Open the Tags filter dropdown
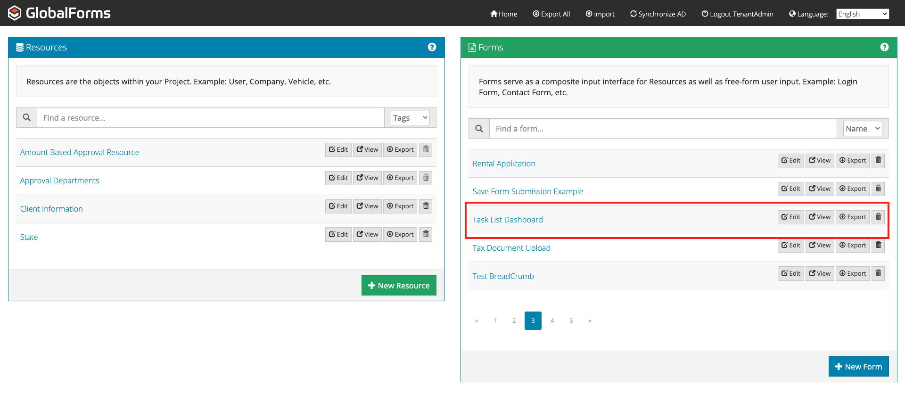 (x=410, y=118)
